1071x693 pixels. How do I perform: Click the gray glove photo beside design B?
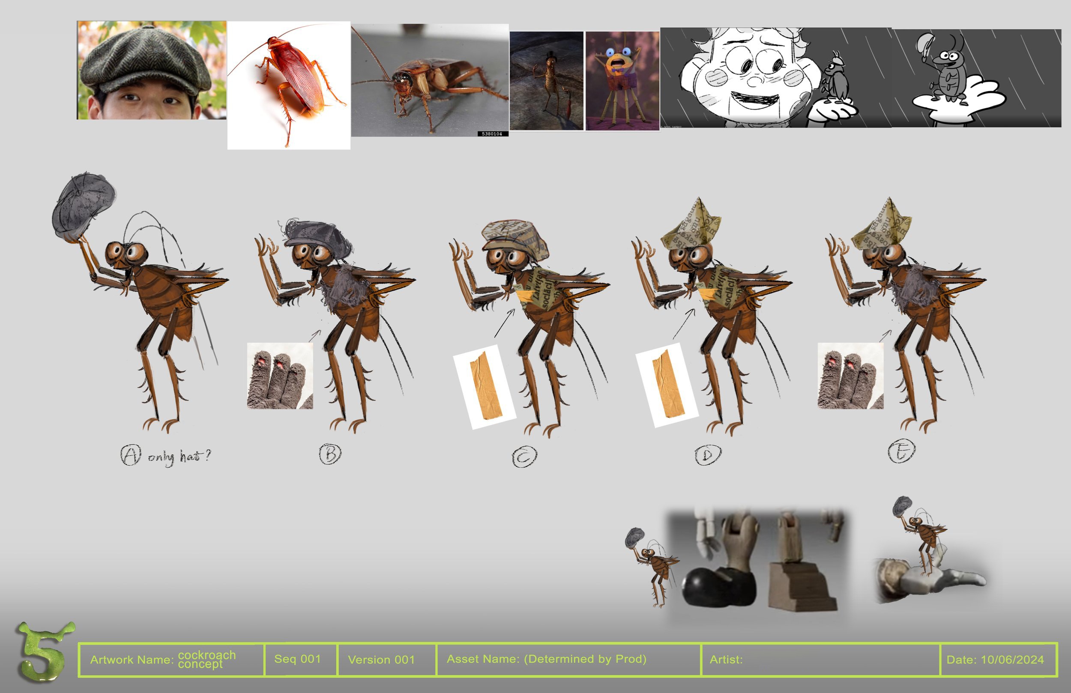tap(280, 376)
